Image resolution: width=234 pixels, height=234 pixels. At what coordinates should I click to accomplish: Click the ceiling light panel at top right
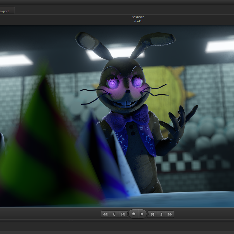pyautogui.click(x=219, y=46)
